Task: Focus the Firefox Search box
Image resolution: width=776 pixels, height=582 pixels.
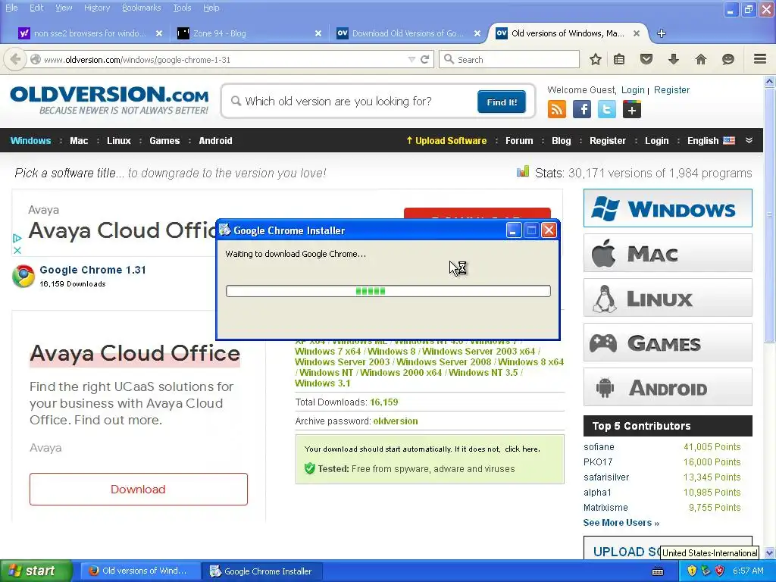Action: (509, 59)
